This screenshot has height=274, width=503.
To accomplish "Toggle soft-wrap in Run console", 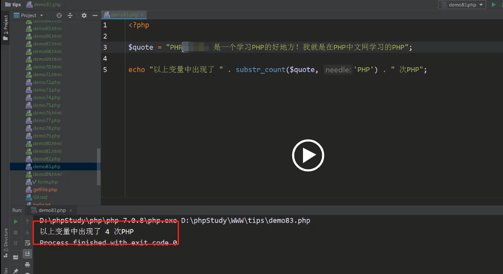I will [x=27, y=243].
